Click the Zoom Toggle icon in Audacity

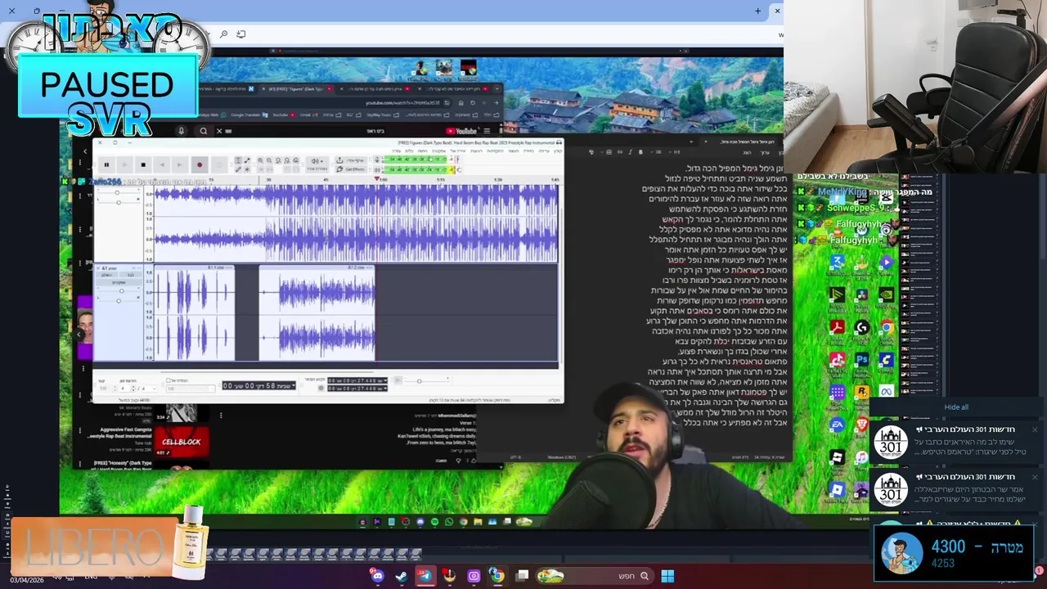coord(296,160)
